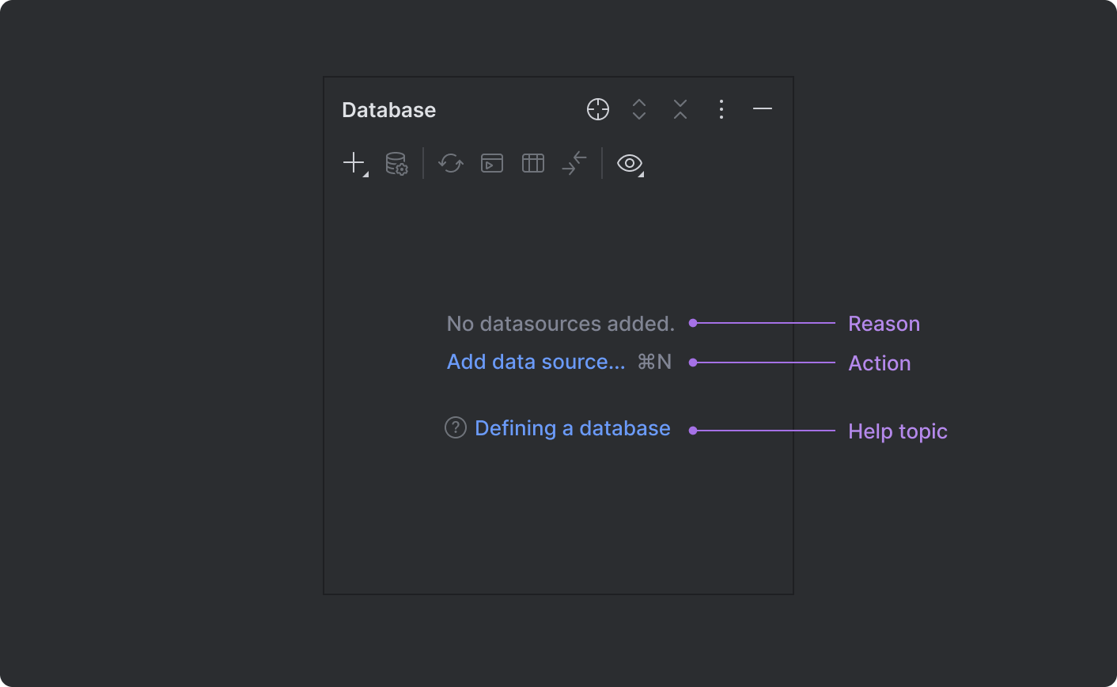Expand all nodes in Database panel

click(639, 109)
